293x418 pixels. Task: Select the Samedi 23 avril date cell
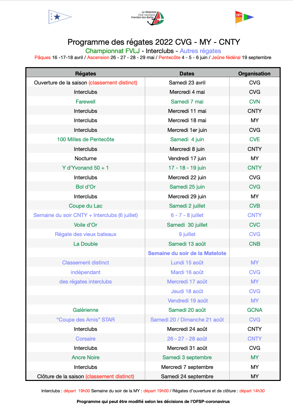click(187, 82)
